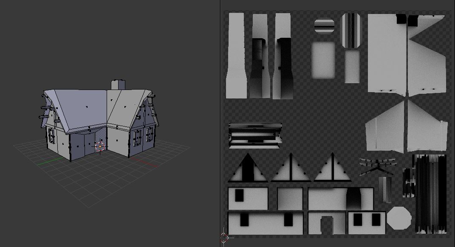Click the green Y axis line in viewport
This screenshot has height=247, width=455.
[51, 161]
